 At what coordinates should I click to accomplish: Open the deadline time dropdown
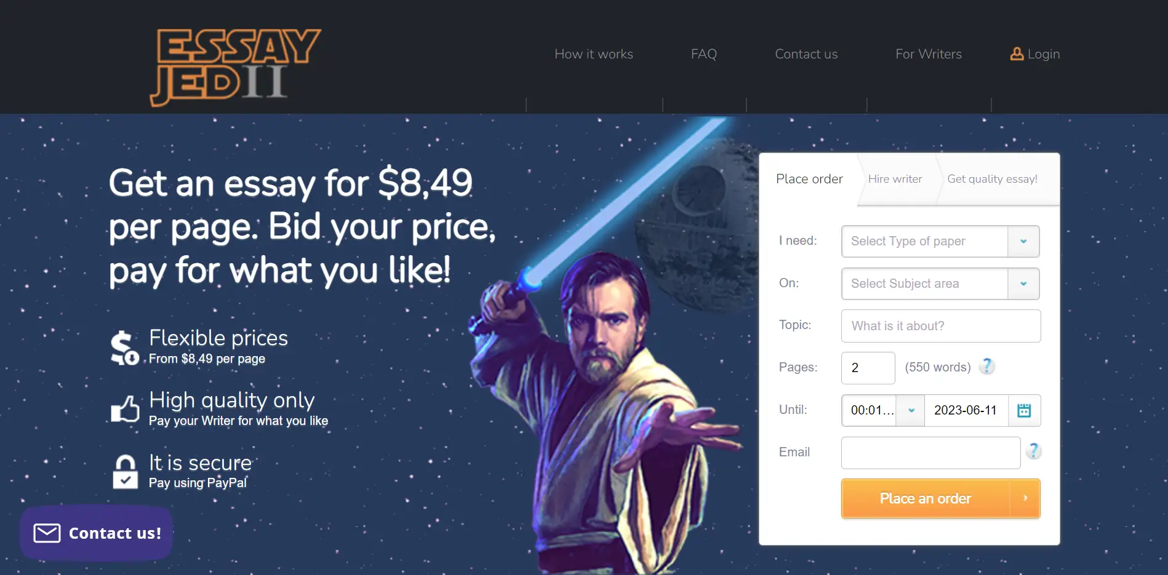[910, 410]
